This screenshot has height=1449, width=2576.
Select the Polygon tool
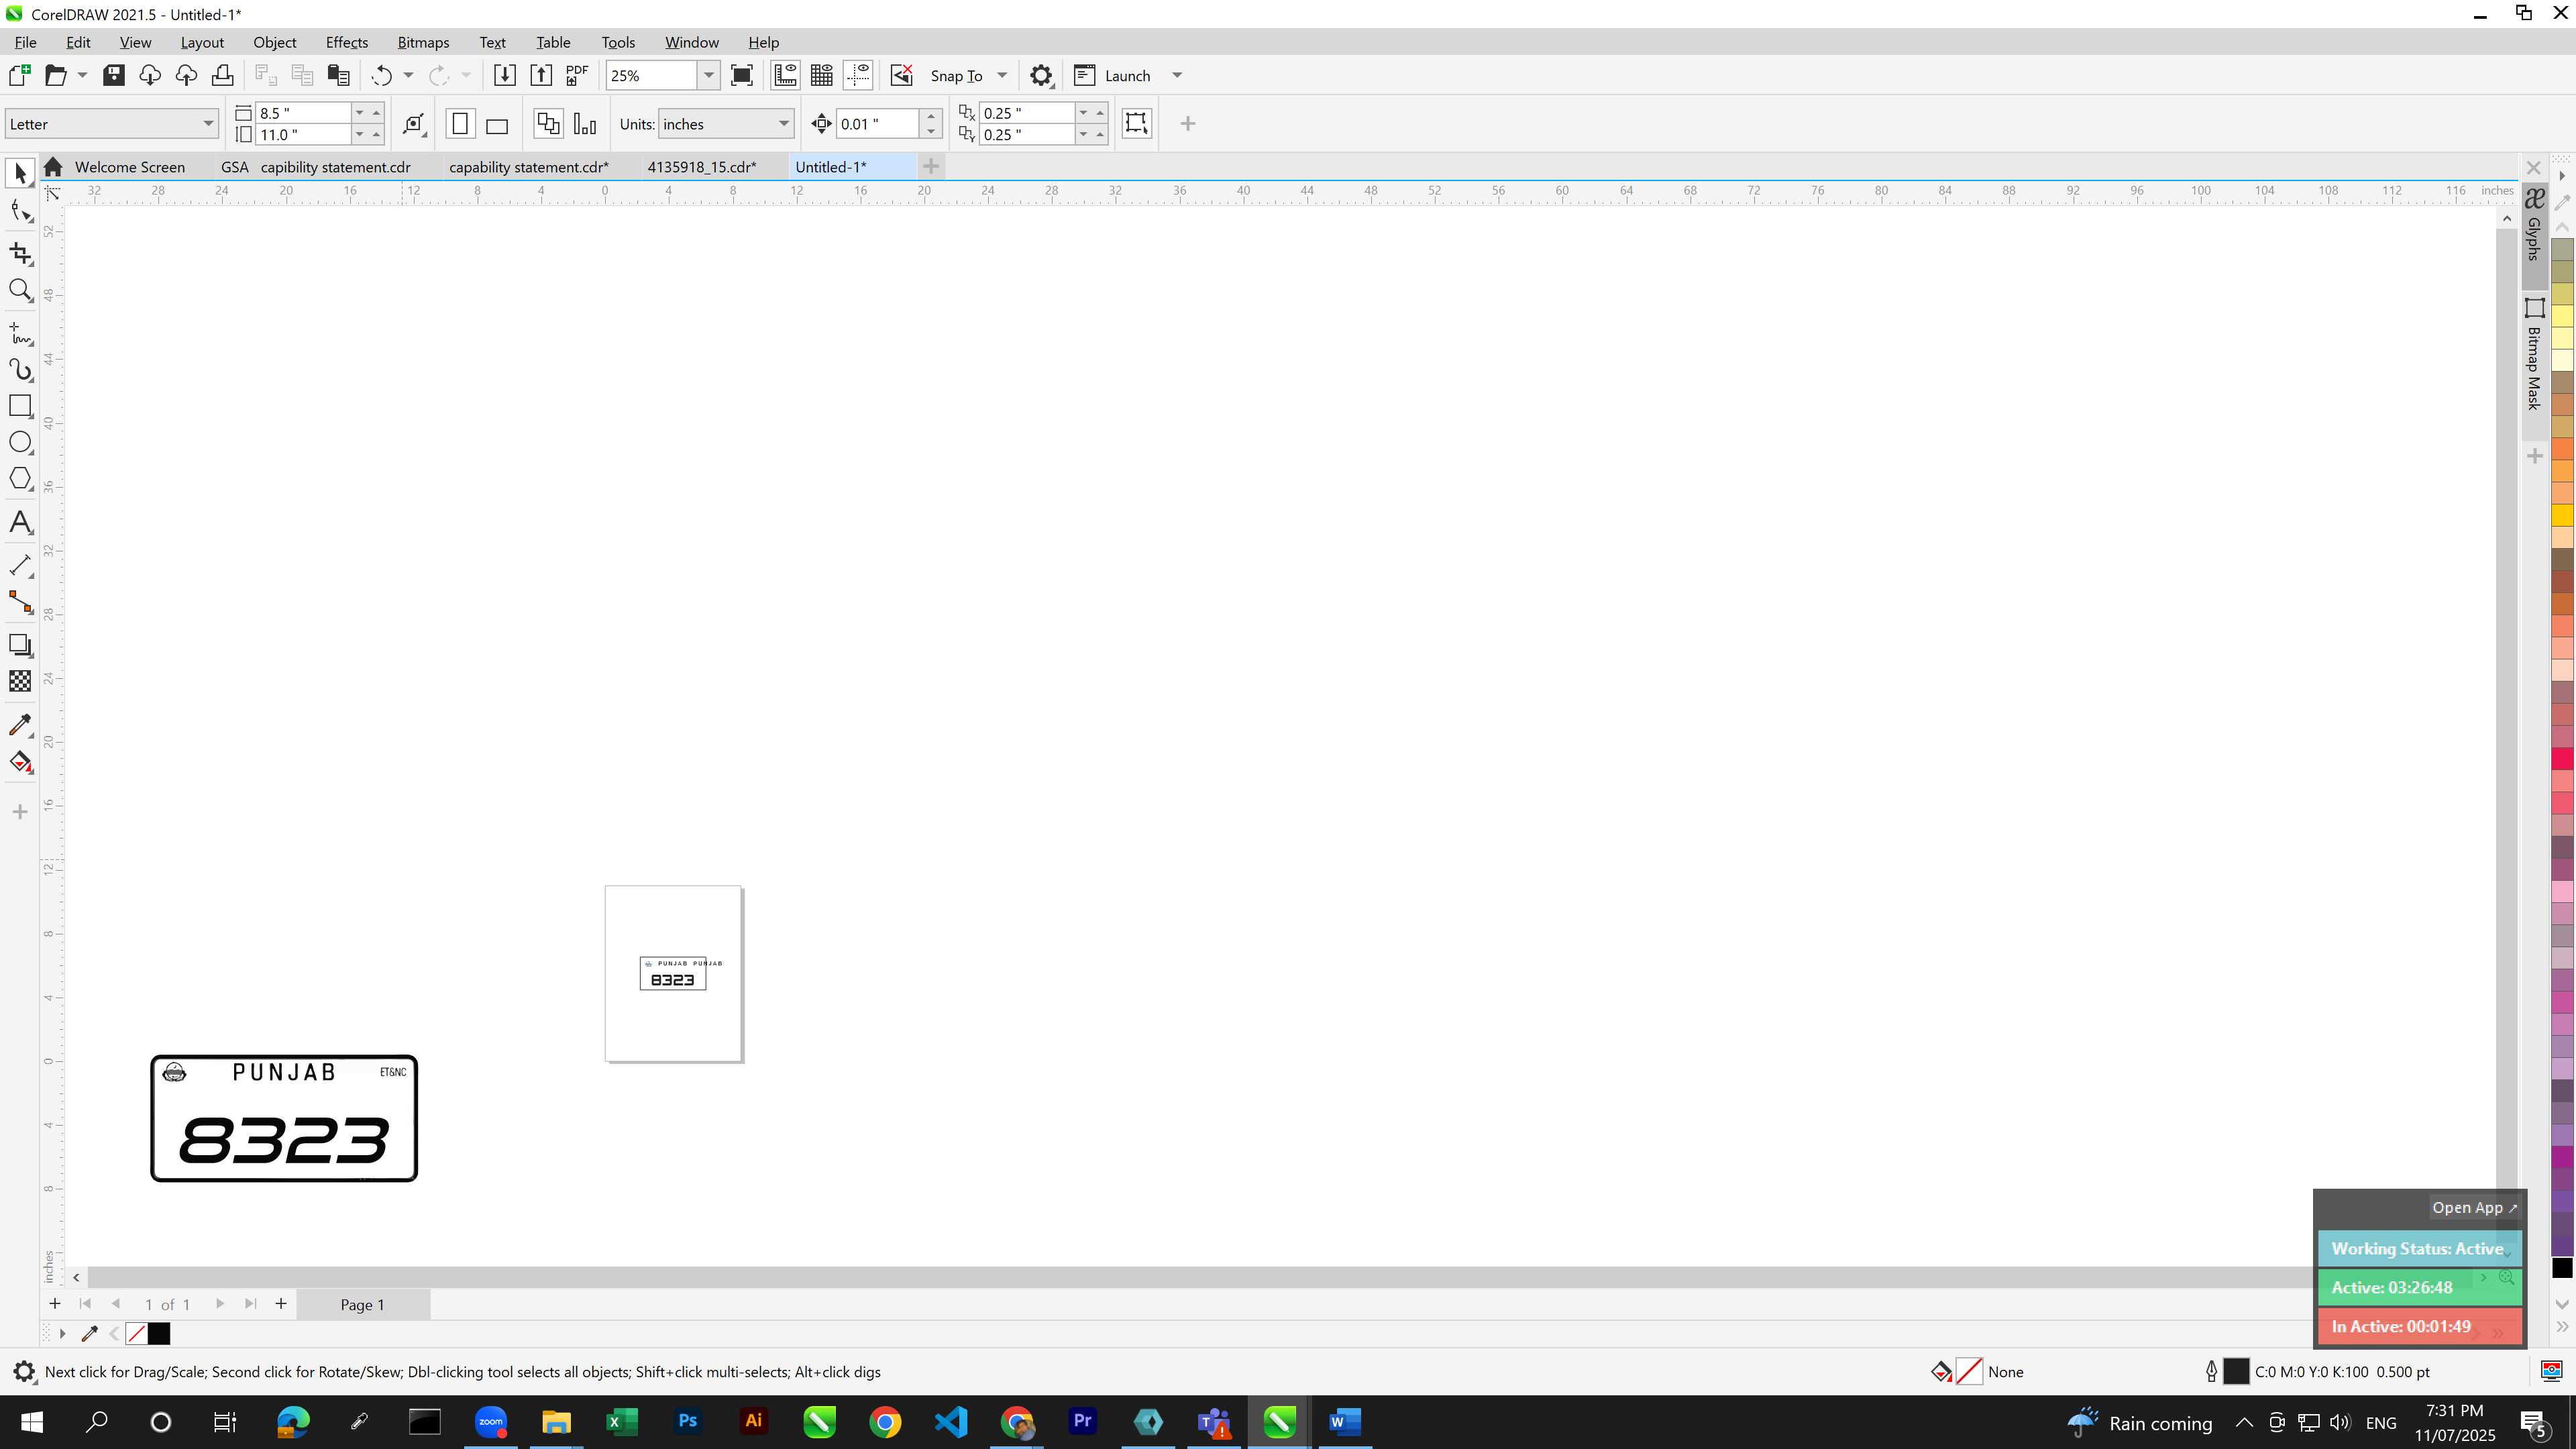20,478
